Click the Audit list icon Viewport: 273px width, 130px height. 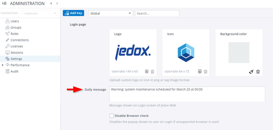[7, 71]
